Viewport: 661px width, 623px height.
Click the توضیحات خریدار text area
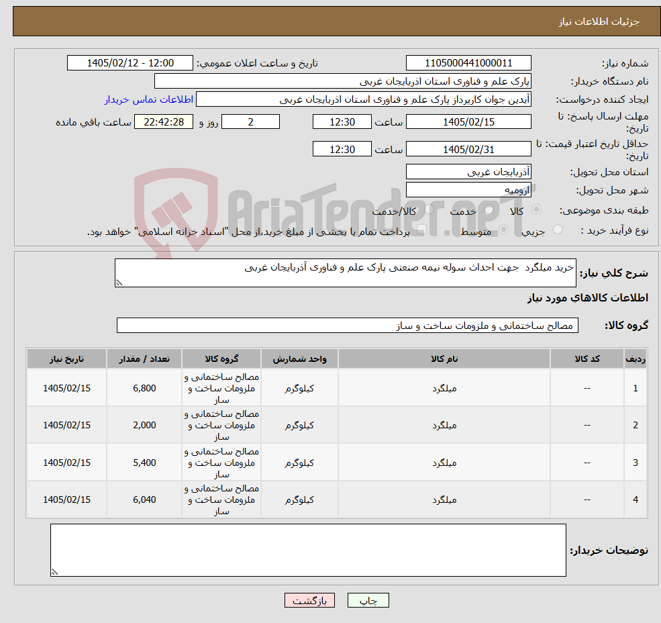click(308, 550)
